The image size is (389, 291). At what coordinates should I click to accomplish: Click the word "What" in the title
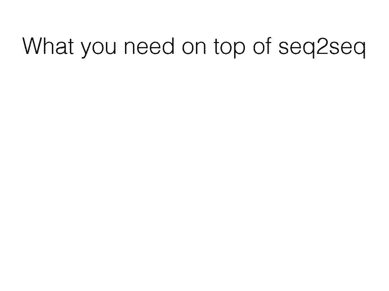coord(48,46)
